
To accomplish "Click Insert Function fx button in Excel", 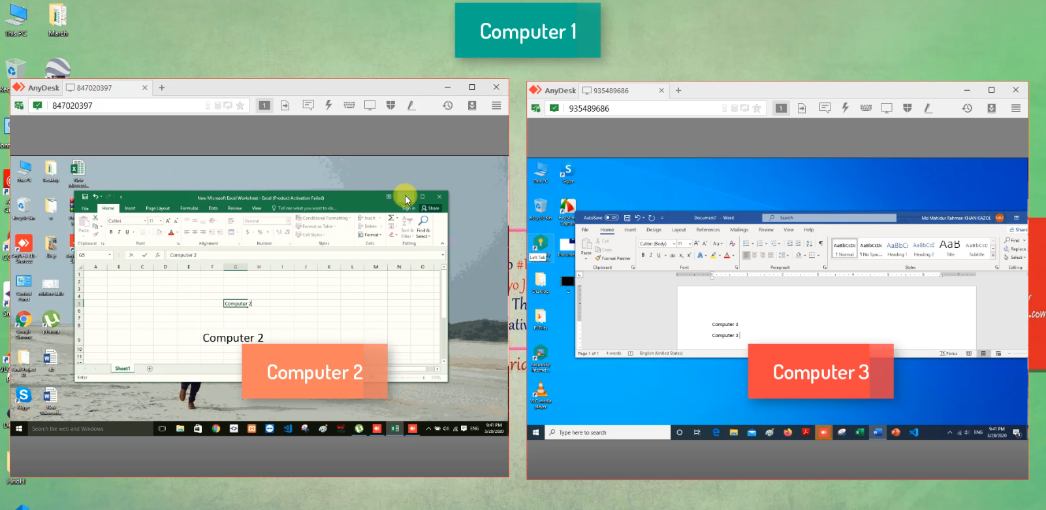I will [x=157, y=255].
